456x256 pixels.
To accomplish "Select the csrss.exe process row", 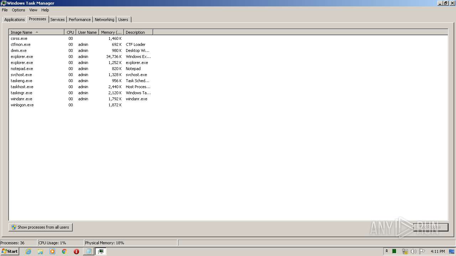I will [81, 38].
